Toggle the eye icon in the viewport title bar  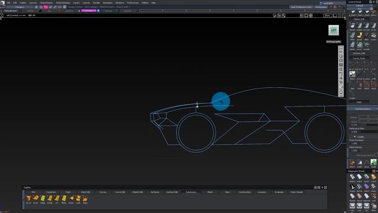click(x=30, y=15)
